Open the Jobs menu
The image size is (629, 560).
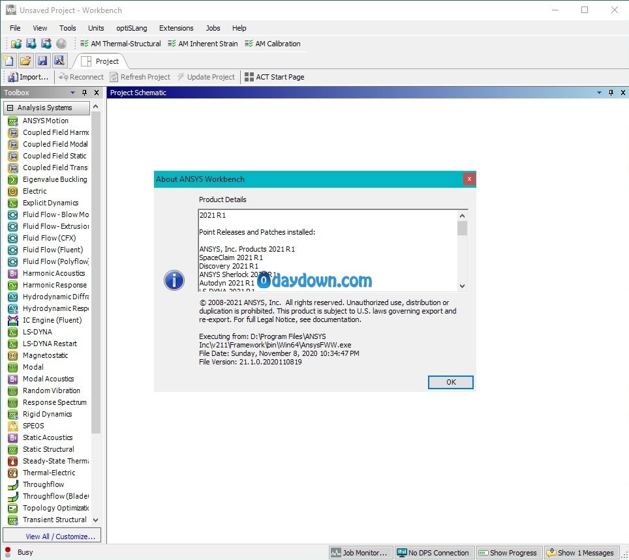click(x=213, y=28)
